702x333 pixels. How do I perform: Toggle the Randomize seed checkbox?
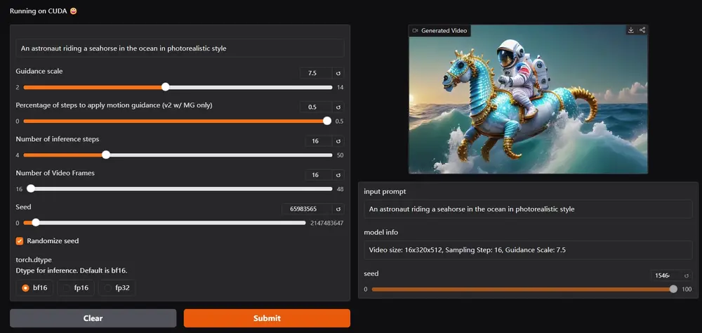(x=20, y=241)
